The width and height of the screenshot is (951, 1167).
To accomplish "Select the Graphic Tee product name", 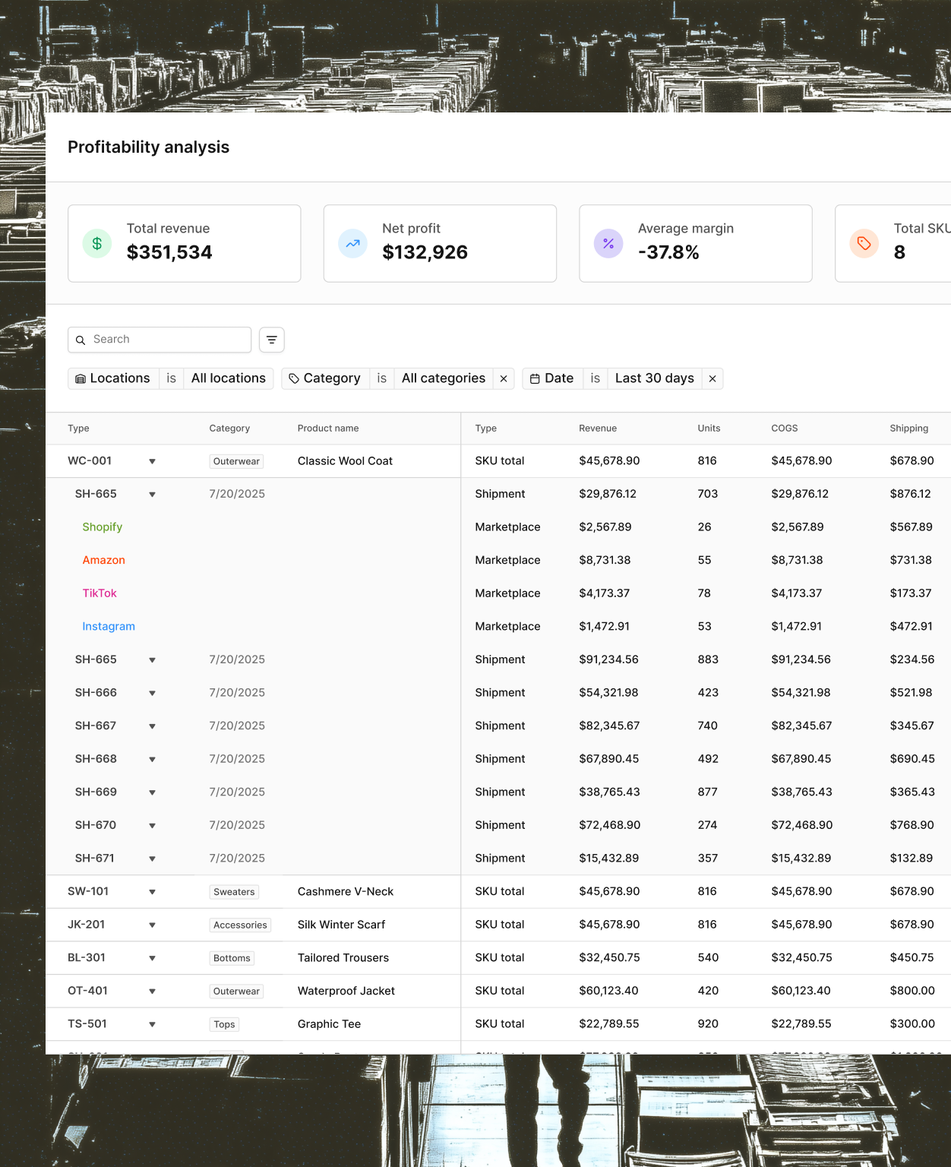I will (x=329, y=1024).
